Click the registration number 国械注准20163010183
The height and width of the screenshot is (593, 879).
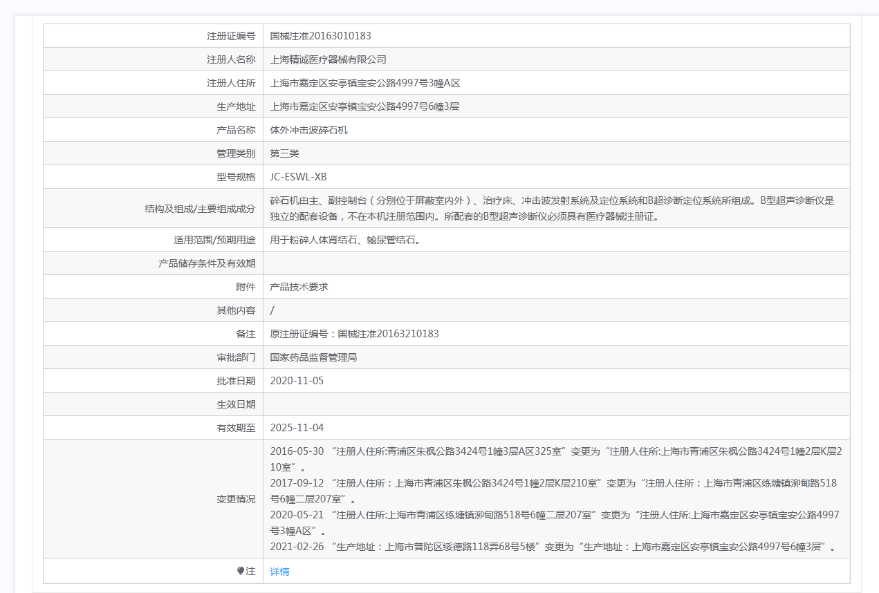click(x=320, y=36)
